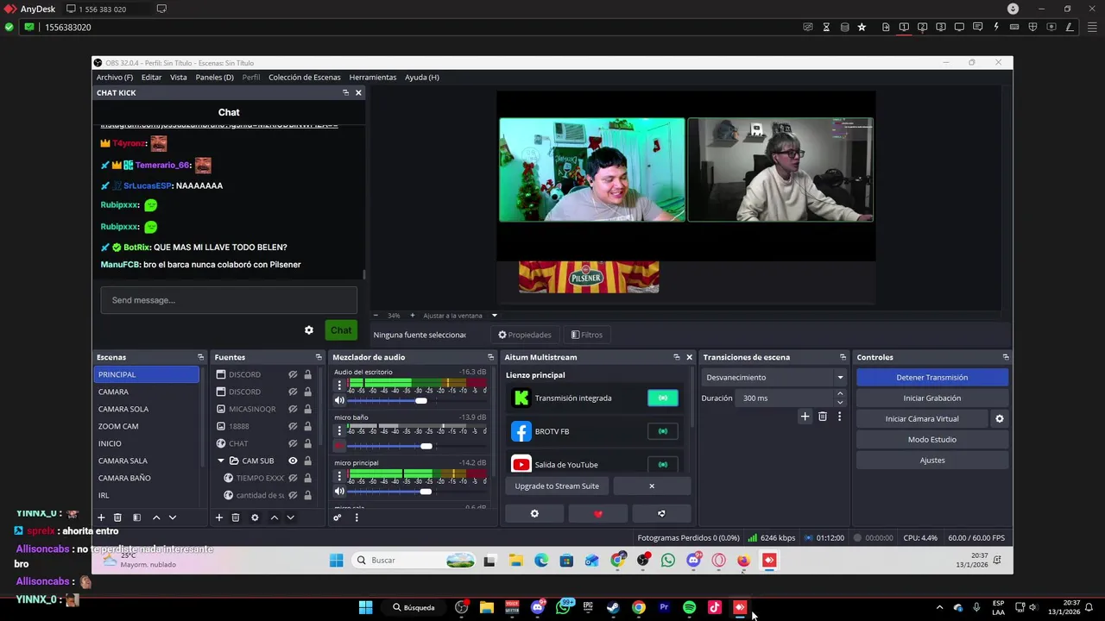Open virtual camera settings gear
Image resolution: width=1105 pixels, height=621 pixels.
[x=1000, y=419]
